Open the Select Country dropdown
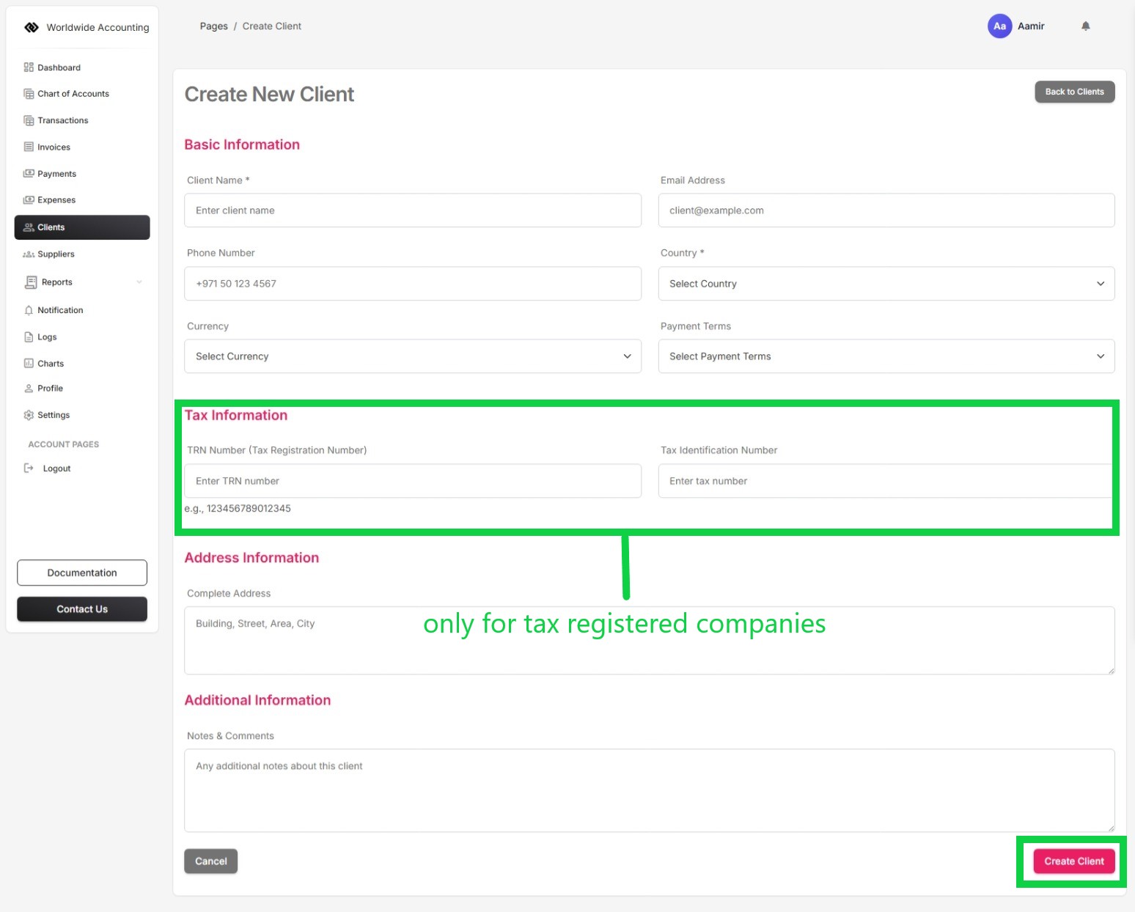1135x912 pixels. tap(886, 284)
